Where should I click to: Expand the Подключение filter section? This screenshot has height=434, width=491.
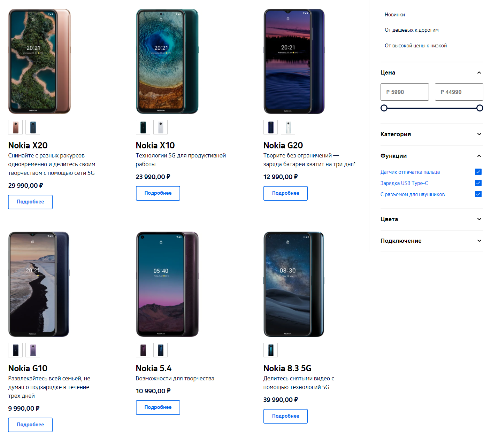431,241
